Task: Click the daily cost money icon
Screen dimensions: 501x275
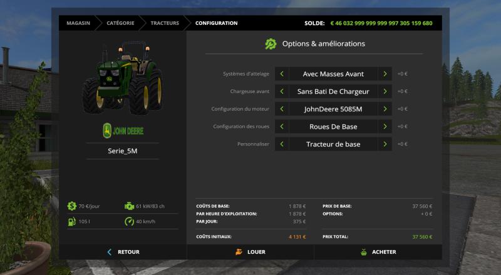Action: 72,206
